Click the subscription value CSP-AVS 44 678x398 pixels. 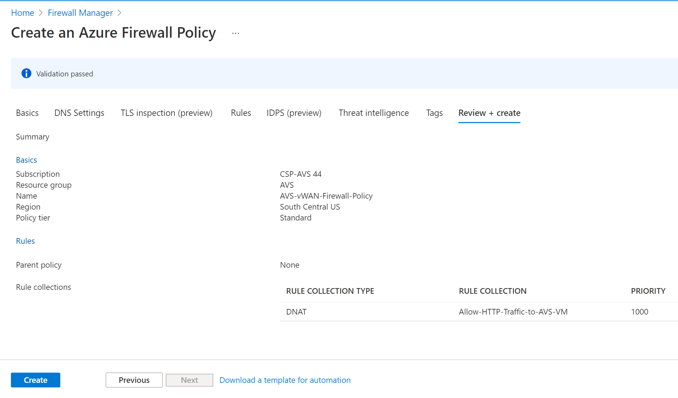click(x=301, y=174)
